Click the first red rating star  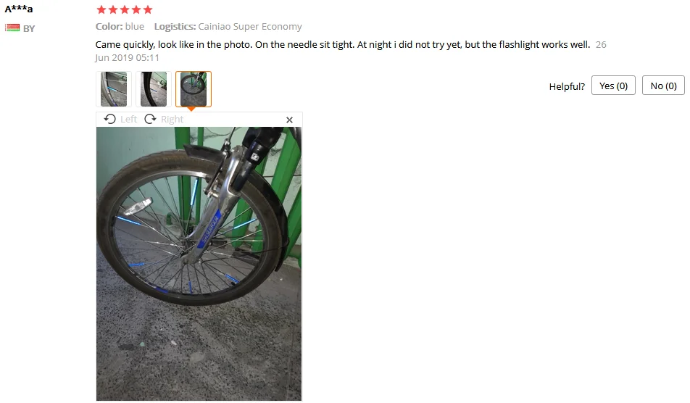tap(101, 9)
